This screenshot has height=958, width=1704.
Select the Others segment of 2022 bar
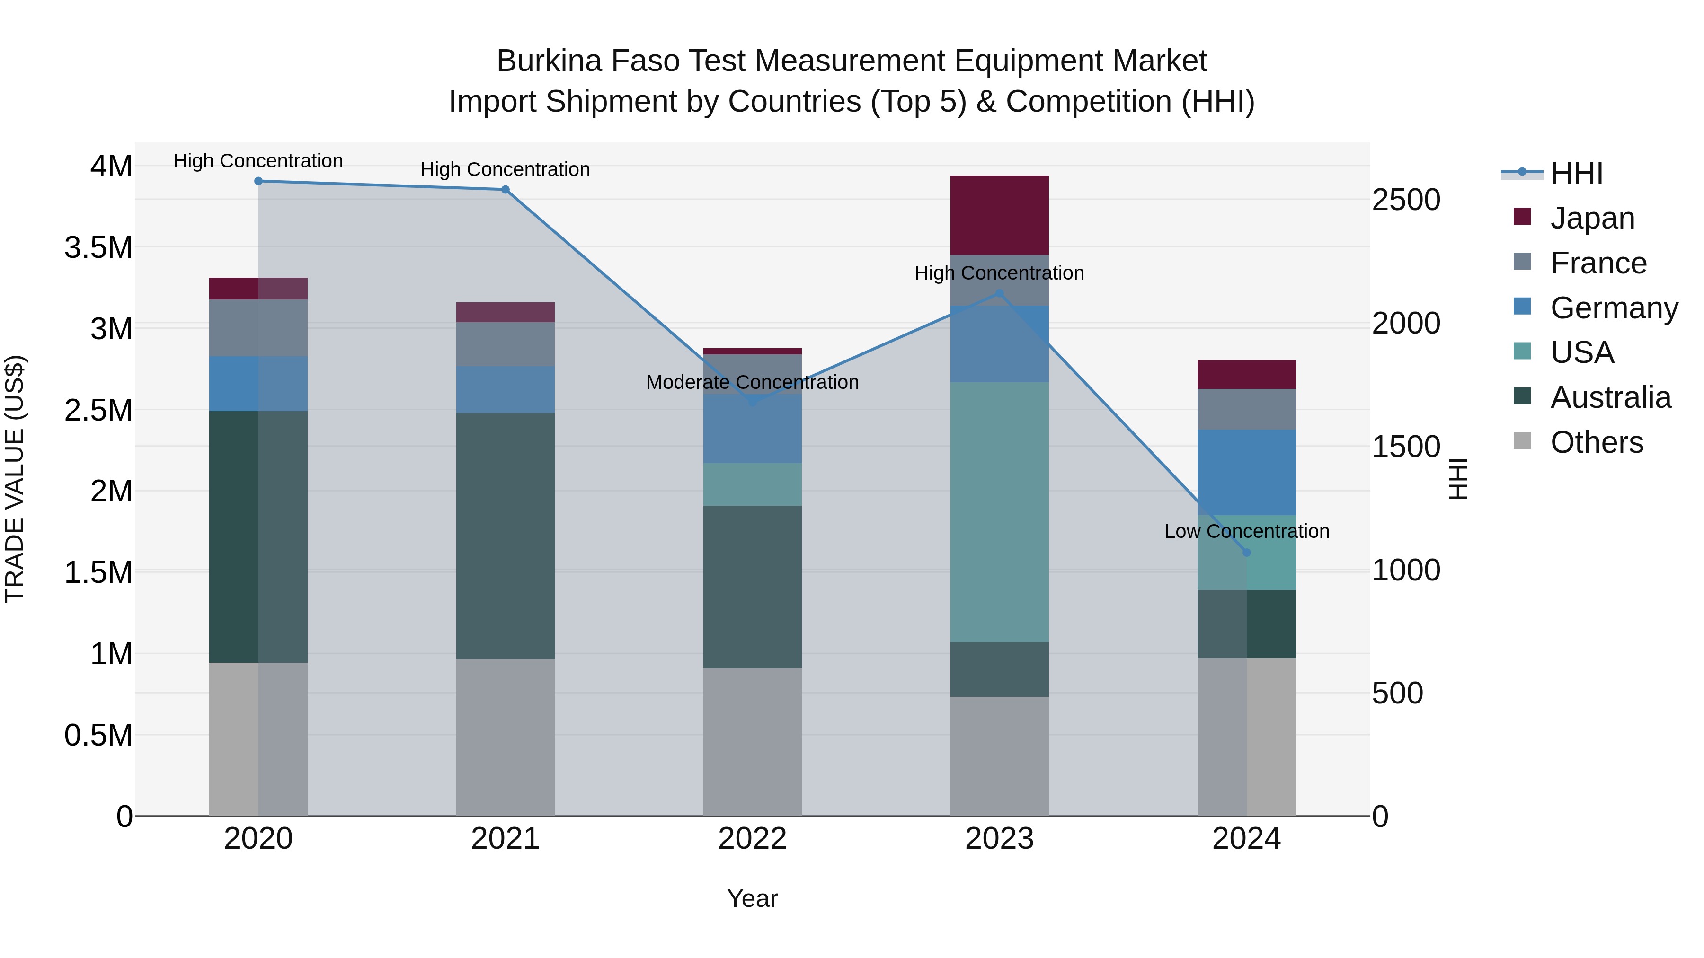click(752, 742)
